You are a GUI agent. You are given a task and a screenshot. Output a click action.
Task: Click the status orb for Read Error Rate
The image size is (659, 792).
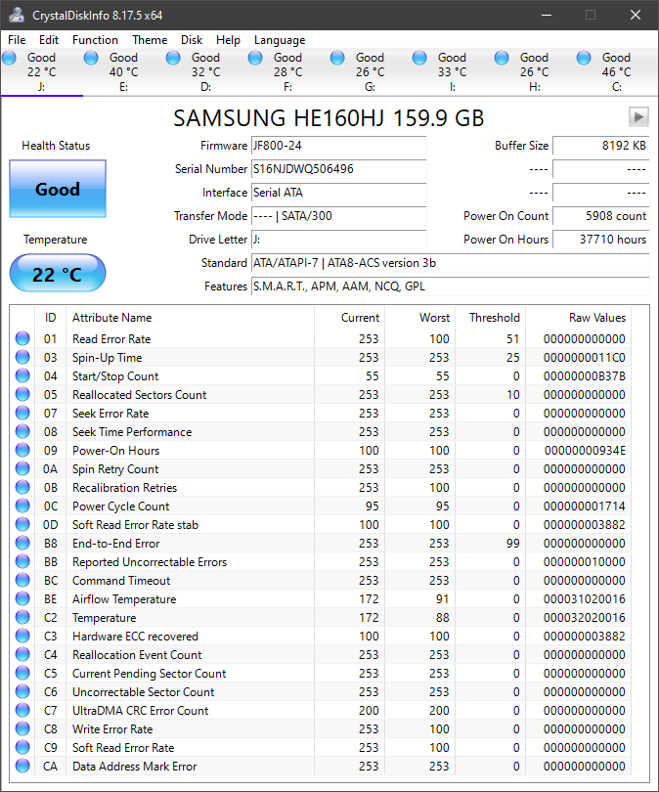tap(22, 338)
